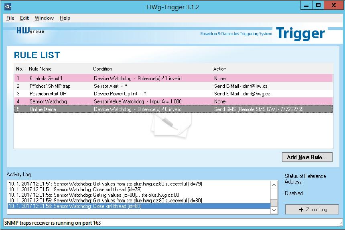Click action 'Send E-Mail - olmr@hw.cz'
Viewport: 345px width, 230px height.
[x=241, y=86]
